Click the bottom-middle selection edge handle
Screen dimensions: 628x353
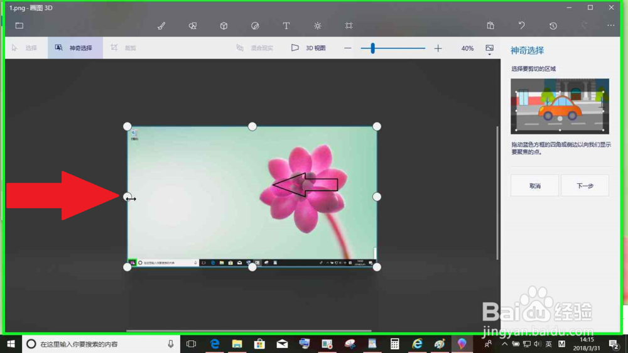point(252,267)
